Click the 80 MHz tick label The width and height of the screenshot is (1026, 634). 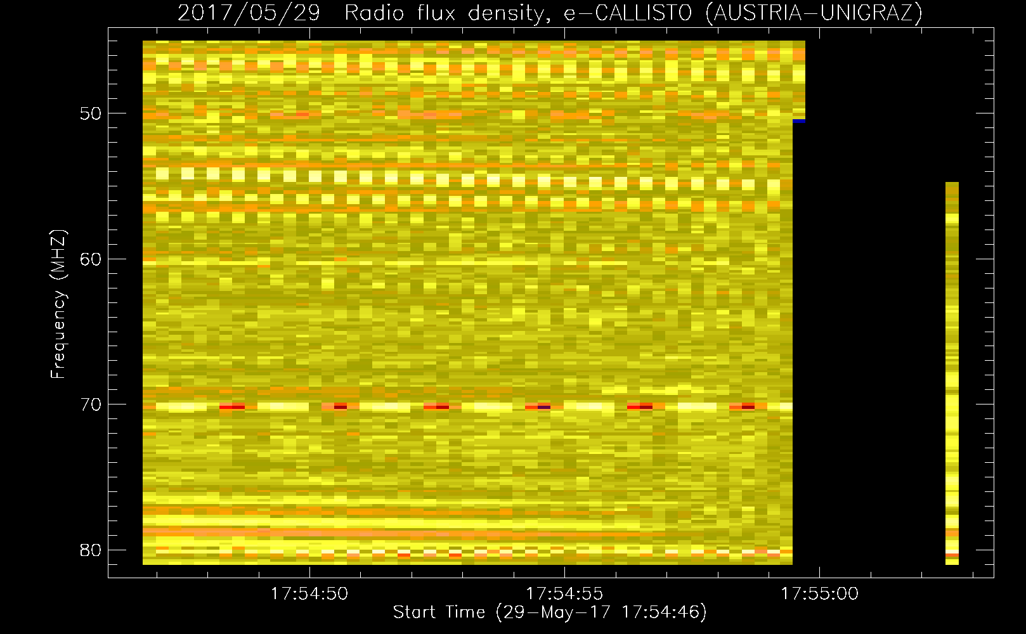tap(91, 550)
